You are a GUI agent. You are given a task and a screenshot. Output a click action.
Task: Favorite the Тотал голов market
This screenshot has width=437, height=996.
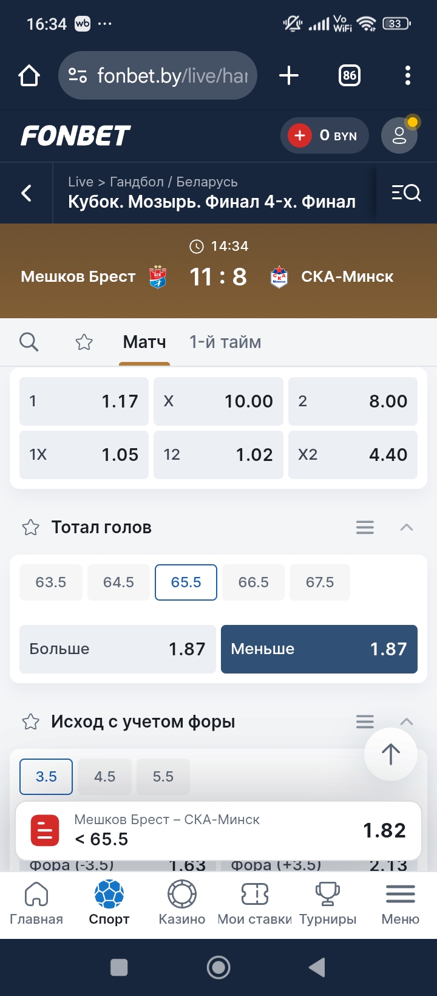point(30,527)
